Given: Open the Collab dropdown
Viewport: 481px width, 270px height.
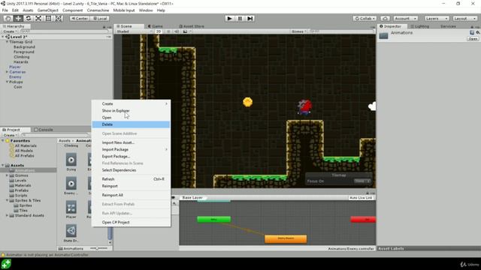Looking at the screenshot, I should tap(365, 18).
